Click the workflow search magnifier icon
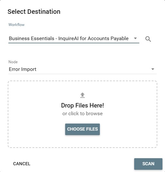This screenshot has width=165, height=172. coord(148,39)
